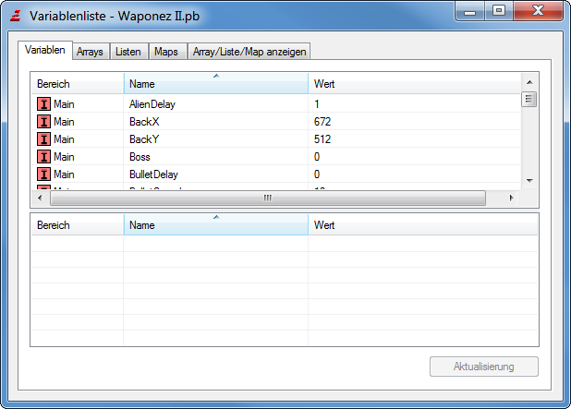
Task: Click the integer icon next to BackX
Action: [43, 122]
